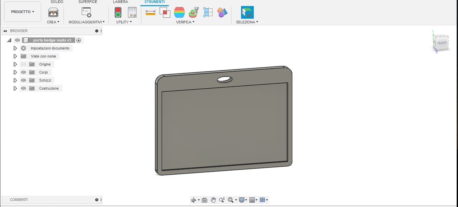This screenshot has height=207, width=458.
Task: Open the Orbit type dropdown arrow
Action: (x=199, y=200)
